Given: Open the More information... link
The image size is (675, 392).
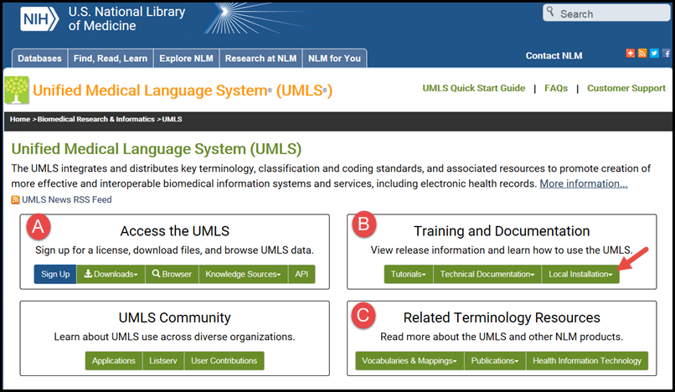Looking at the screenshot, I should [x=584, y=183].
